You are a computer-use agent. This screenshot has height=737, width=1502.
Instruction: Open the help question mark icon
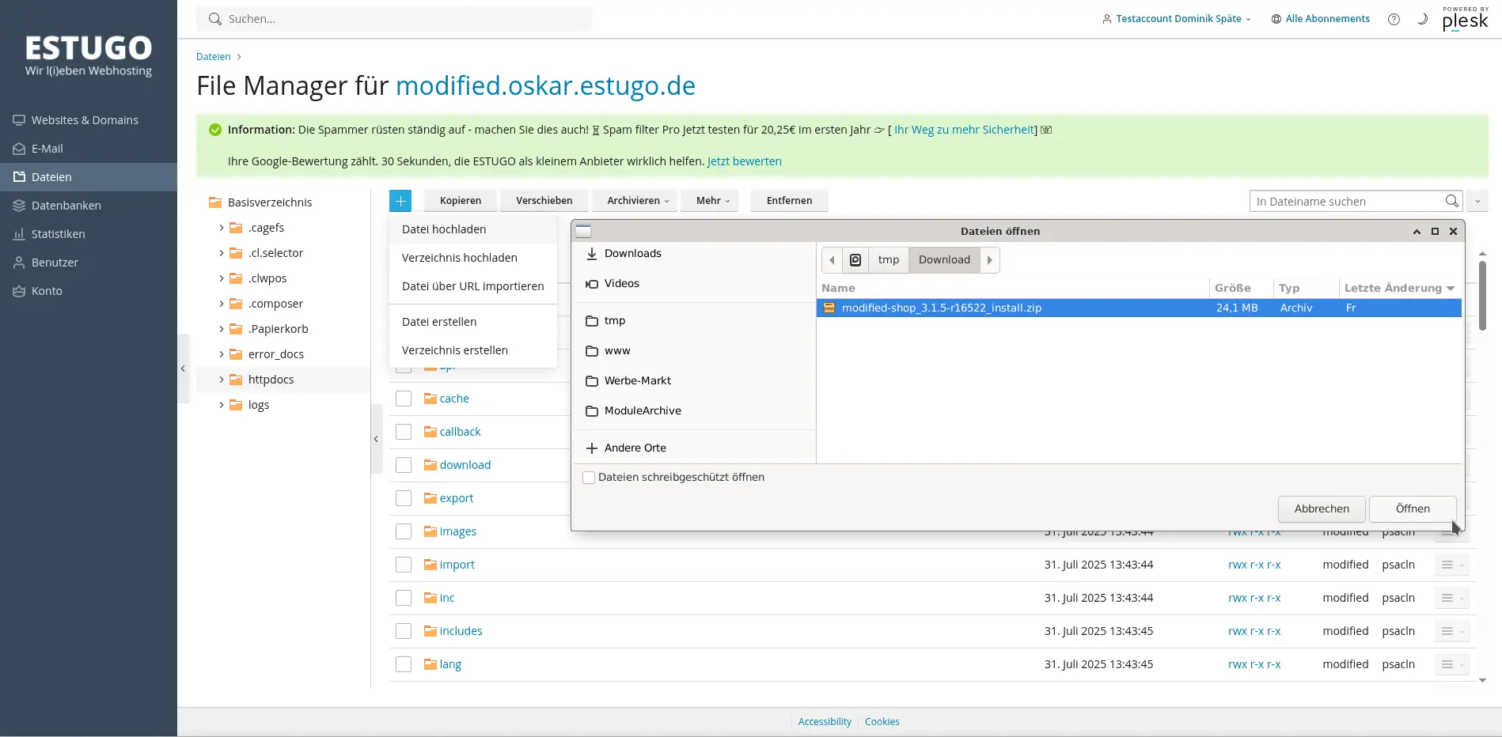1394,19
